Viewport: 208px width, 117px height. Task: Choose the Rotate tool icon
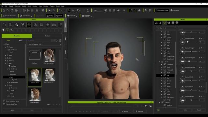tap(78, 10)
